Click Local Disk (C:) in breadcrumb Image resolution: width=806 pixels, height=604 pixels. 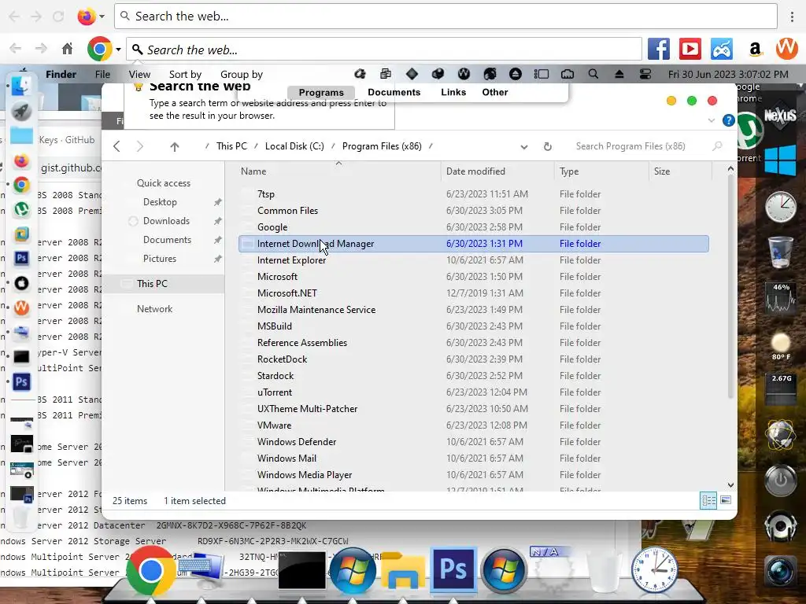[294, 145]
